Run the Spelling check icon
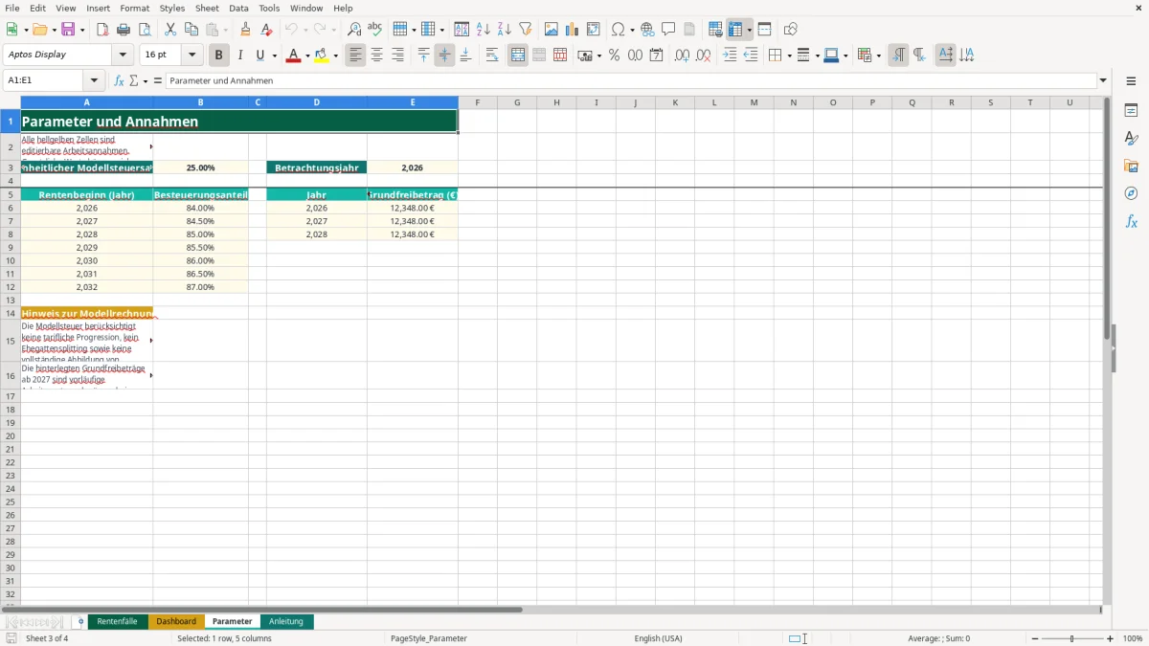 [375, 30]
